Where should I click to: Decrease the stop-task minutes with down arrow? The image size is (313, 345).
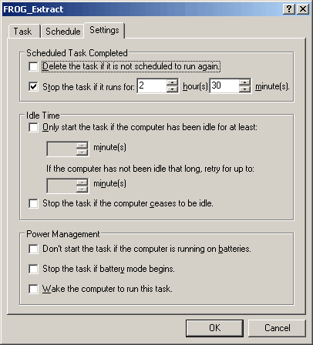[x=244, y=89]
